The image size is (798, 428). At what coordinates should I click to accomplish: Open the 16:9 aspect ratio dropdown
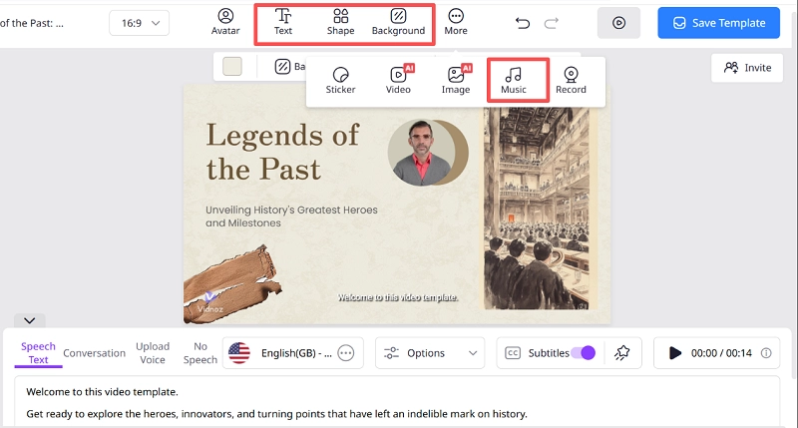point(139,23)
